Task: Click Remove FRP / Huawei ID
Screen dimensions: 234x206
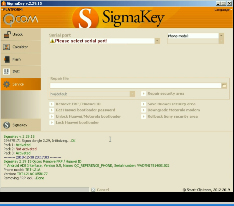Action: click(x=75, y=104)
